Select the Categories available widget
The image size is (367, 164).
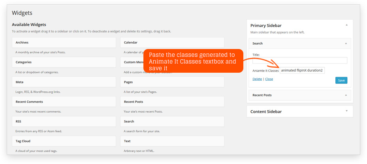pos(64,62)
